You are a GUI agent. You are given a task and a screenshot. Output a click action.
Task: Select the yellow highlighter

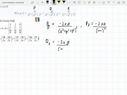pos(59,2)
